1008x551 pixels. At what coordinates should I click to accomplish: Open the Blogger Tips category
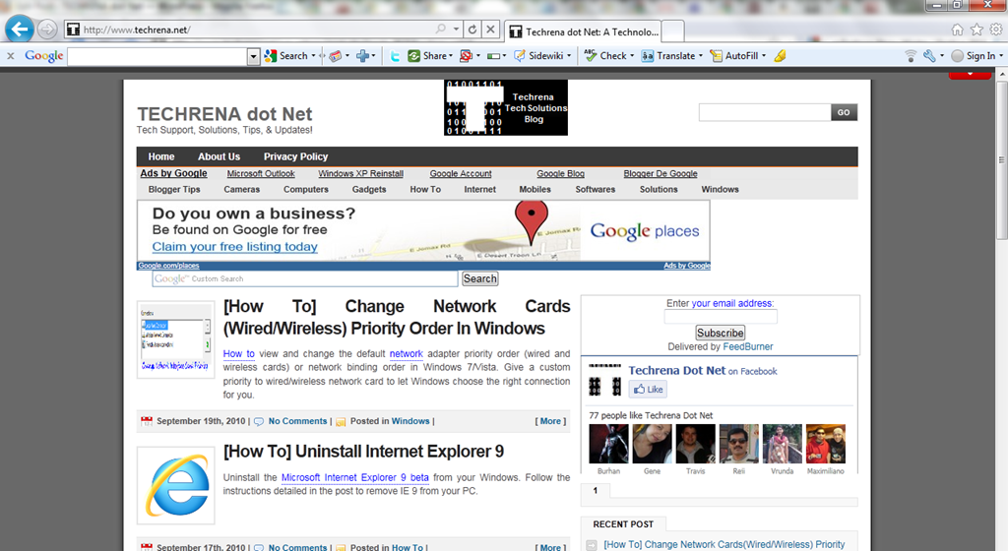tap(174, 190)
